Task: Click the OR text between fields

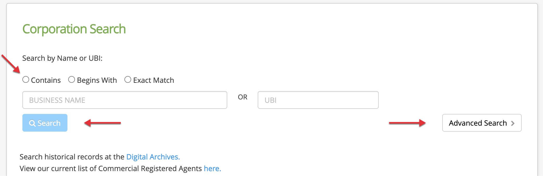Action: point(243,97)
